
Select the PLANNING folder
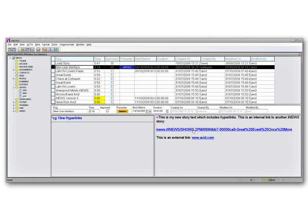(x=22, y=81)
